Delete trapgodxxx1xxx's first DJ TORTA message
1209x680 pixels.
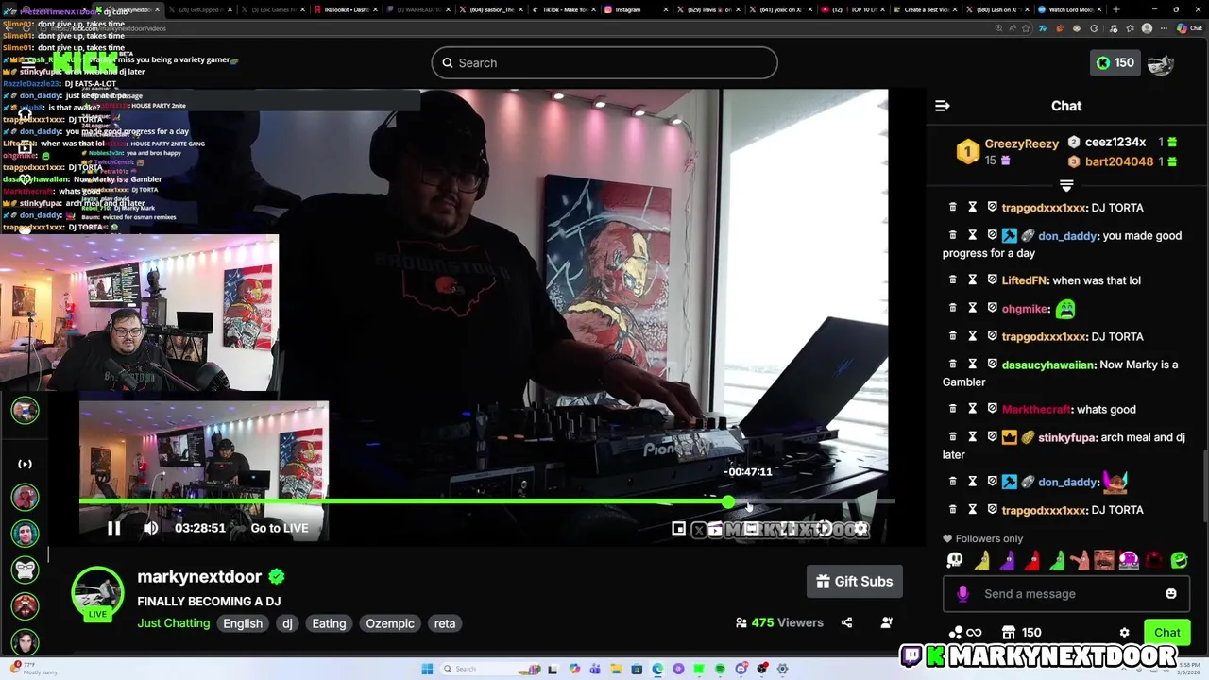point(952,208)
